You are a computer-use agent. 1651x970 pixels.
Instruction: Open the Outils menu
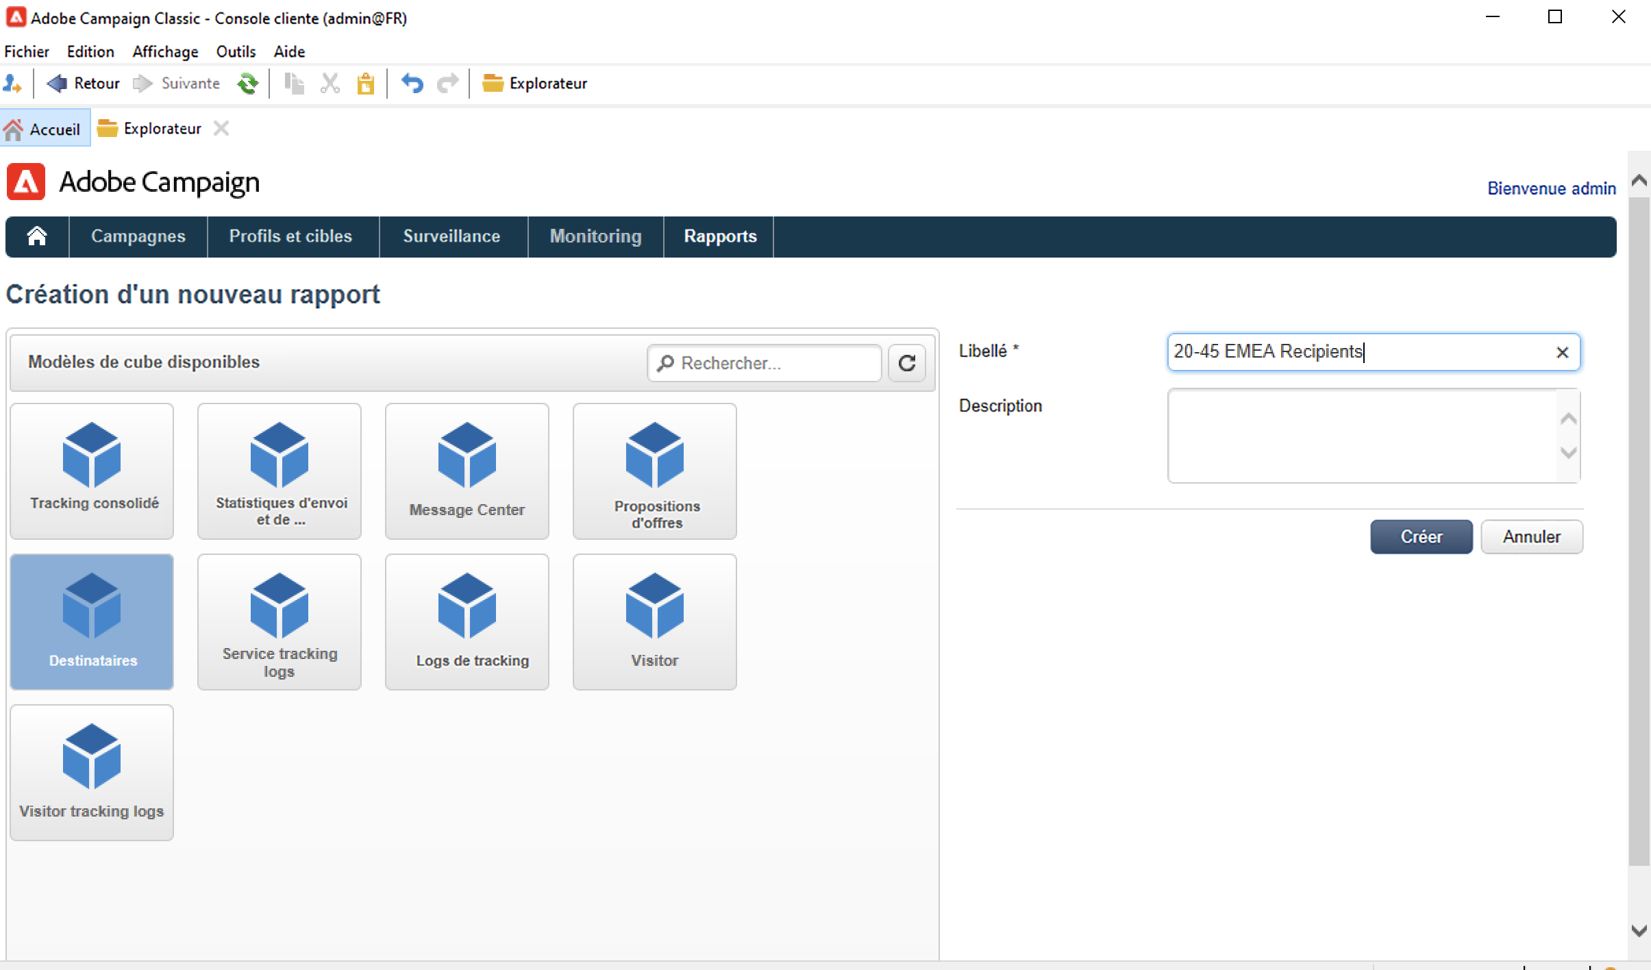[236, 51]
